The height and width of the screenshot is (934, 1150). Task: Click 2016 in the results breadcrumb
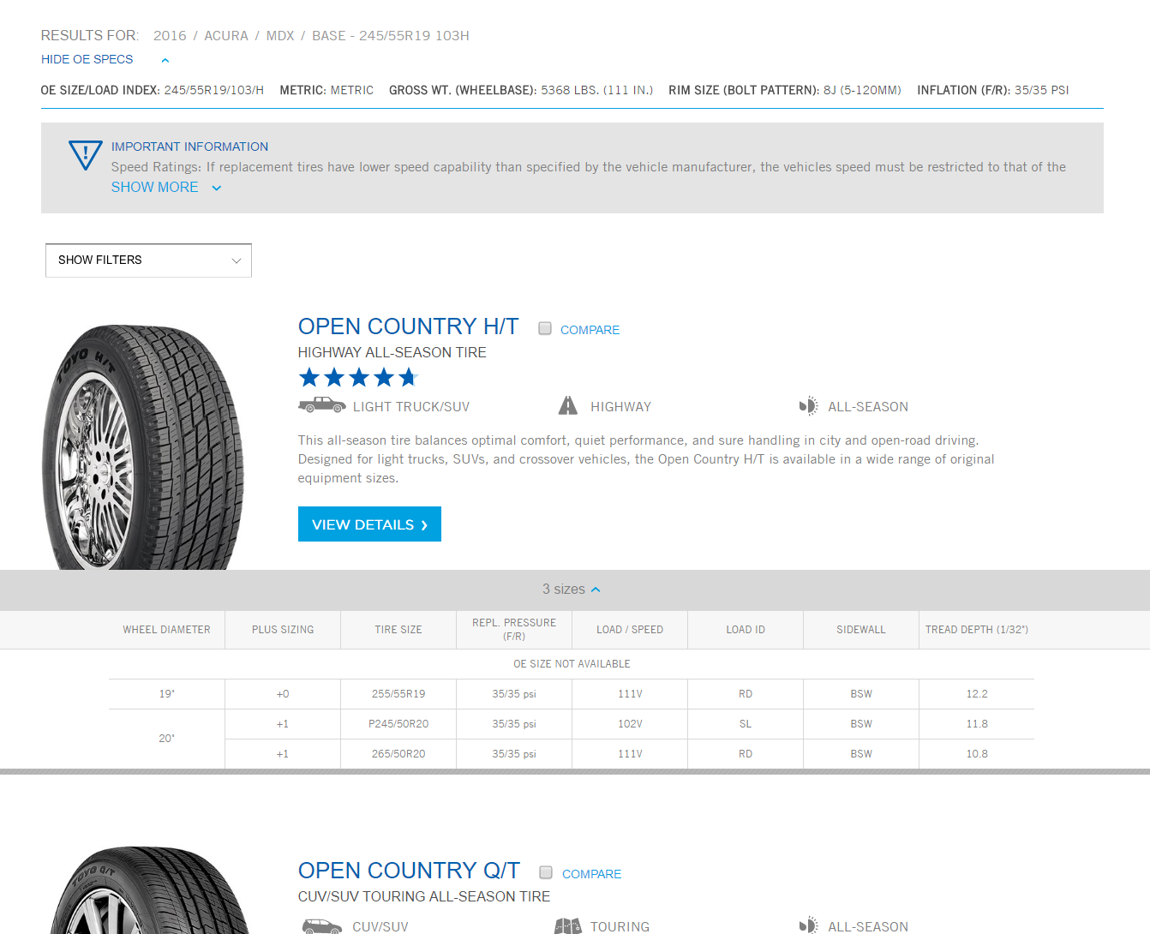click(x=170, y=36)
